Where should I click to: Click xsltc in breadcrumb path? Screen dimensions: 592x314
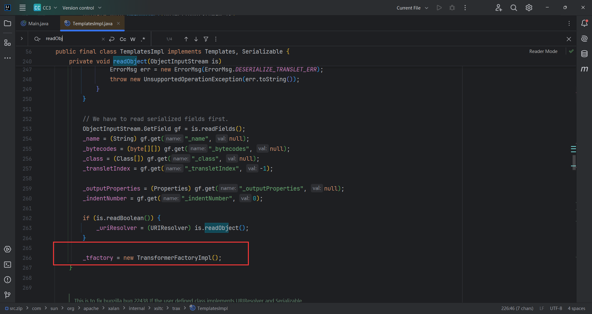coord(158,308)
